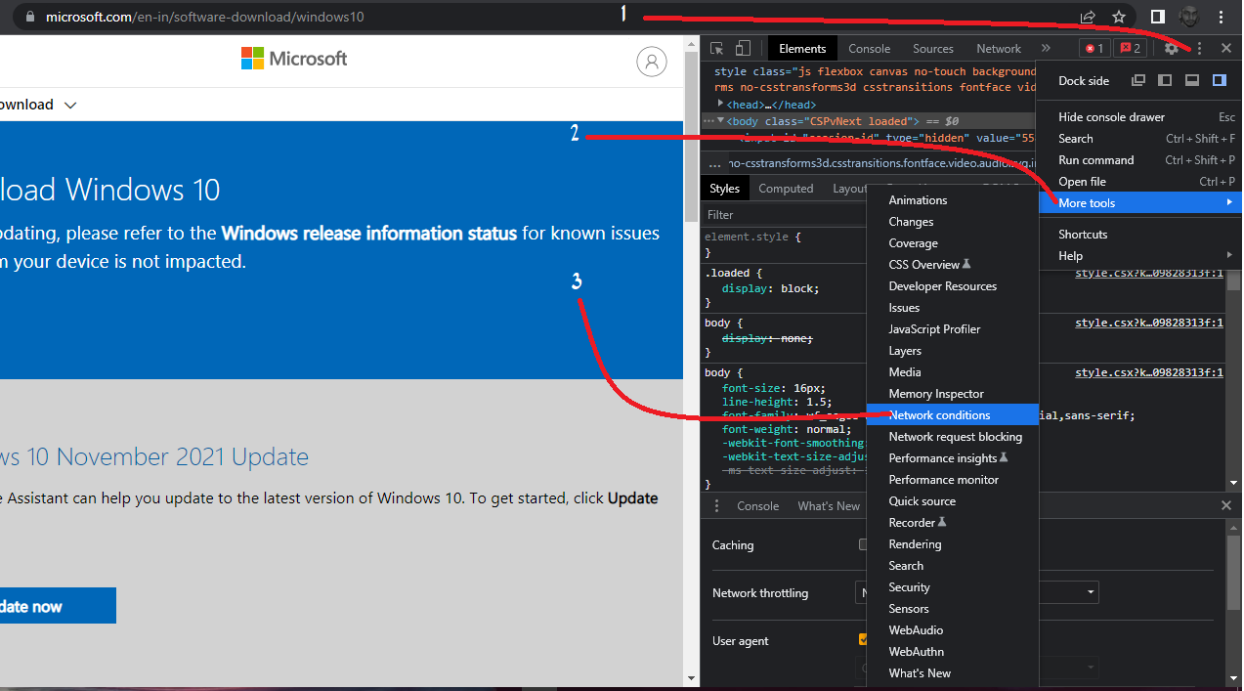Click the Microsoft logo

tap(294, 59)
